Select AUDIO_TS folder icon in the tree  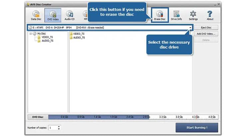pos(39,41)
